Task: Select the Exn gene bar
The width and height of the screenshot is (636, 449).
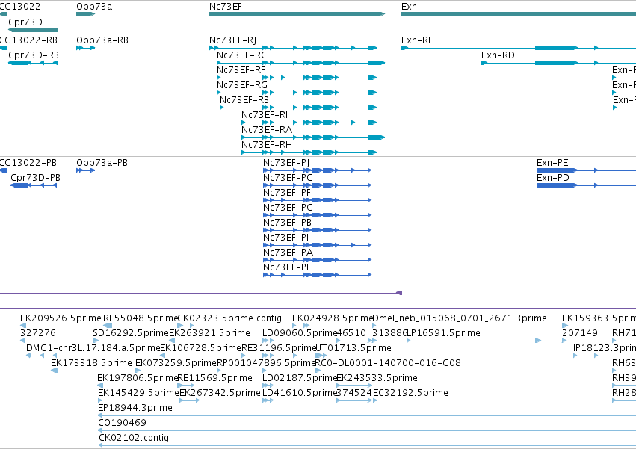Action: [x=519, y=14]
